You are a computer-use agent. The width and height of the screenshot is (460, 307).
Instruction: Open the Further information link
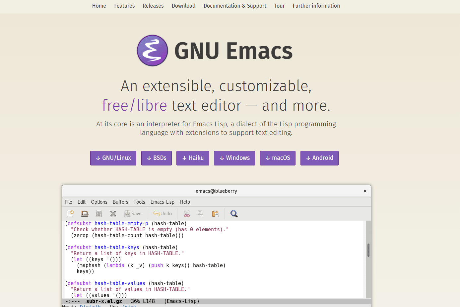tap(316, 6)
